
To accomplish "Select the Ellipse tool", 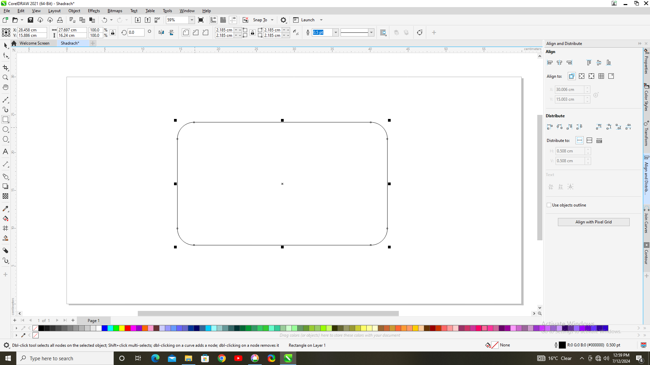I will pyautogui.click(x=5, y=129).
